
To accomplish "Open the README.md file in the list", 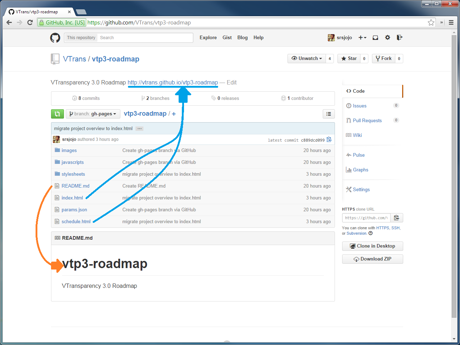I will (75, 186).
